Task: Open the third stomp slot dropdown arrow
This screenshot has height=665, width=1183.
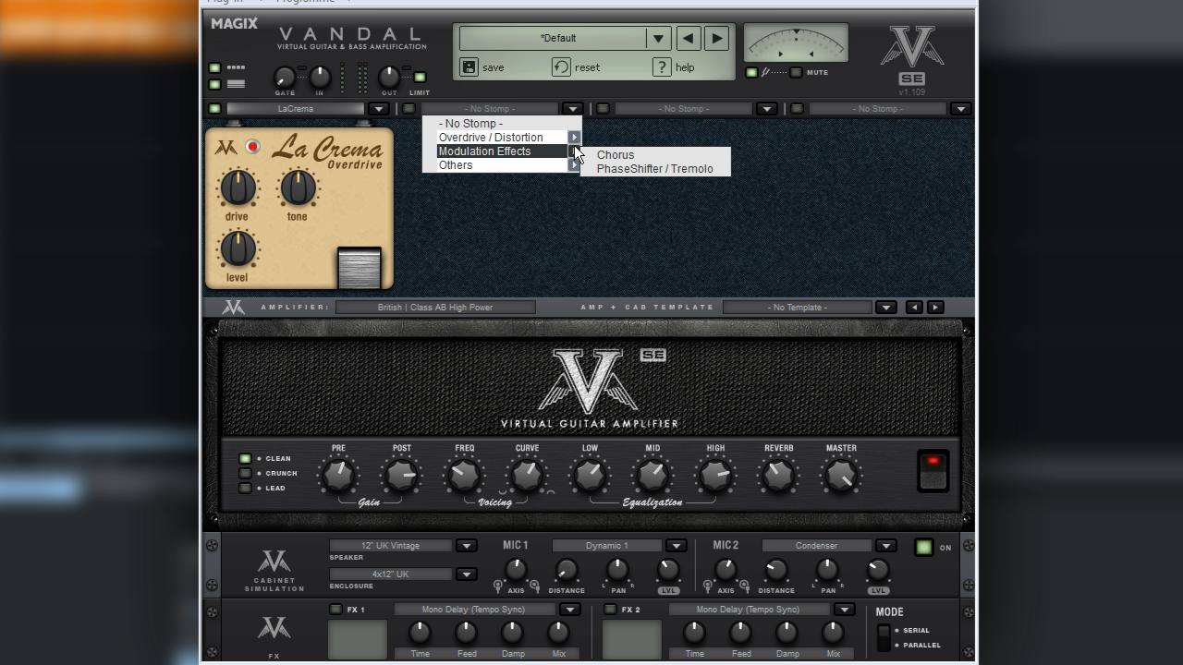Action: 766,109
